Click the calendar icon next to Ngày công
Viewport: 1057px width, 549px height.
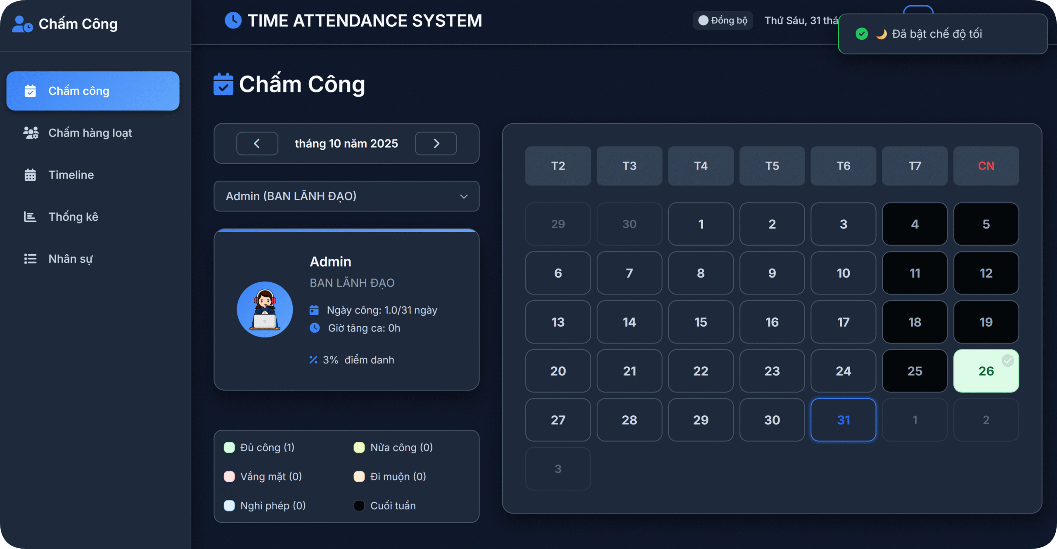point(314,310)
